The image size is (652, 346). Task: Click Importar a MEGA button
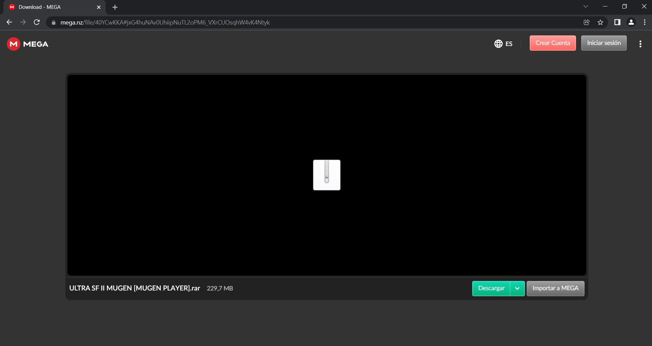(x=555, y=288)
